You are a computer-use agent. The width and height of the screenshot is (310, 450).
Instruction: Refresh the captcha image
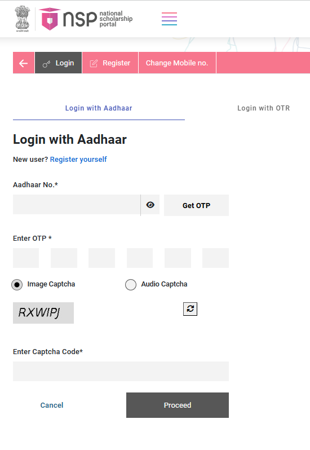(190, 309)
